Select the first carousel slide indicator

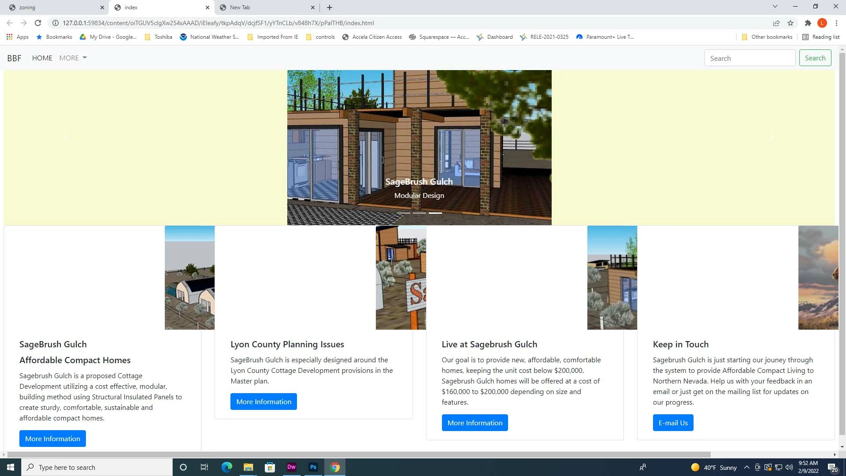pos(403,213)
